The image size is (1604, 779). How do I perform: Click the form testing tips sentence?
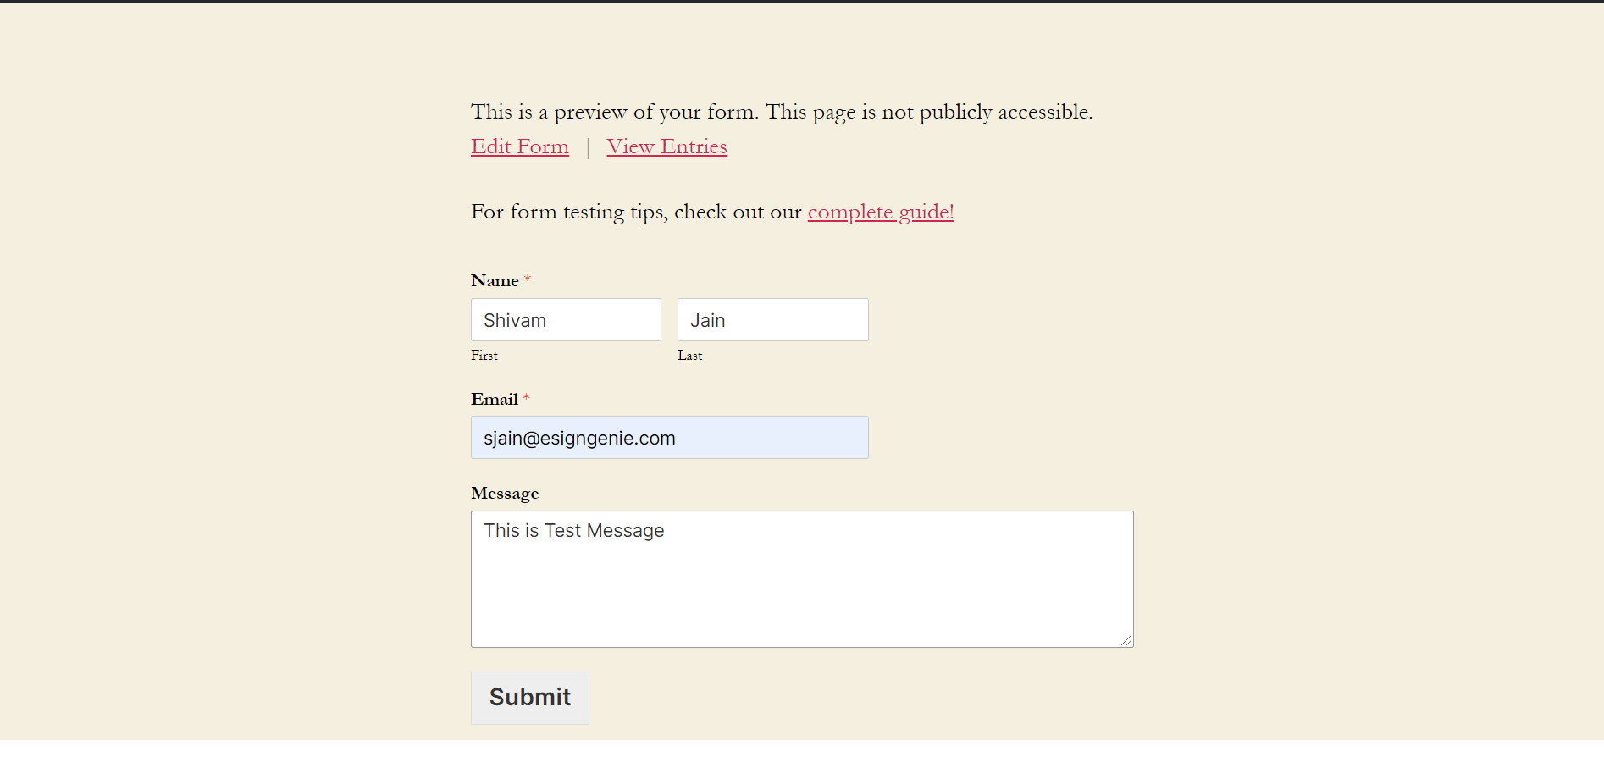tap(712, 212)
